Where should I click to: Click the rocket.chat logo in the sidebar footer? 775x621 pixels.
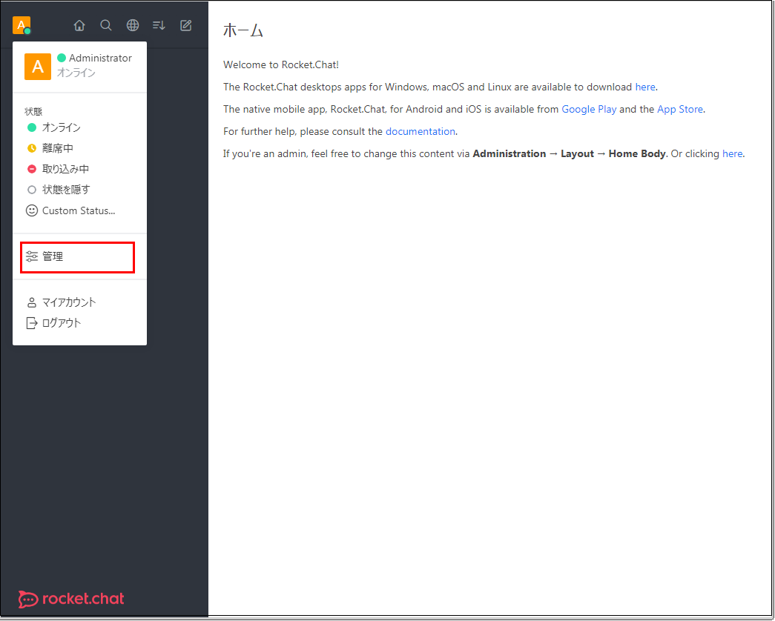71,599
